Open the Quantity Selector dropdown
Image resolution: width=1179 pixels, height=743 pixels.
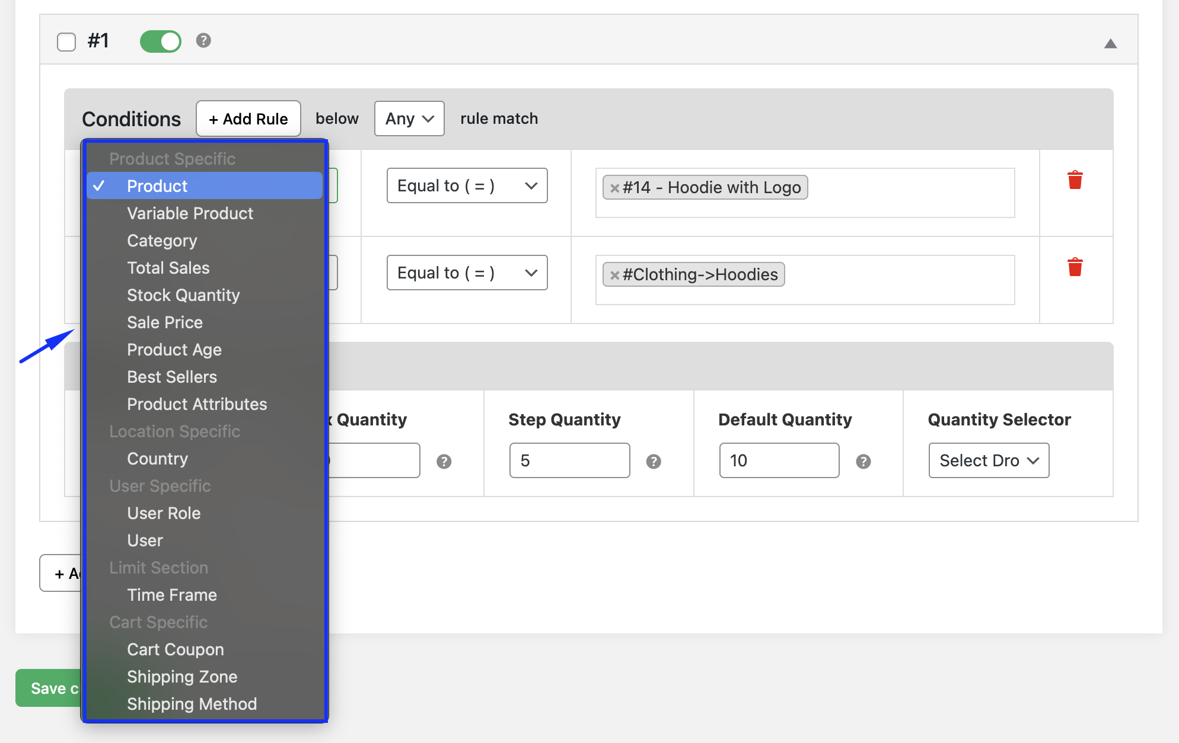(x=989, y=460)
